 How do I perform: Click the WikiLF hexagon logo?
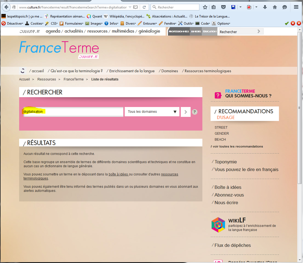[218, 225]
